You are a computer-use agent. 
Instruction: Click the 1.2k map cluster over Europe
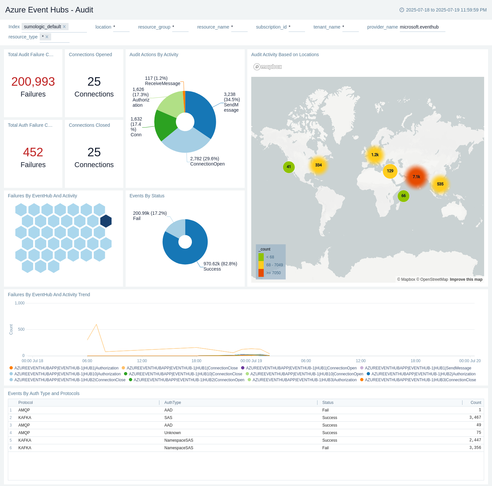(x=375, y=155)
